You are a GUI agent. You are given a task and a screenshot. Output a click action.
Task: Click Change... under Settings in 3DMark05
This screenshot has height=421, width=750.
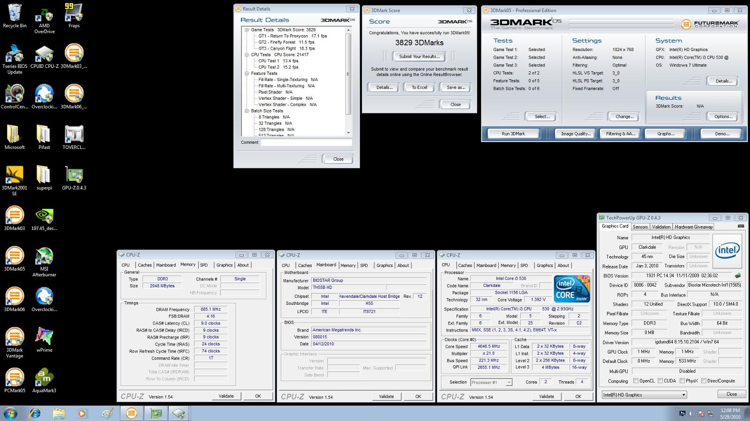pos(624,117)
